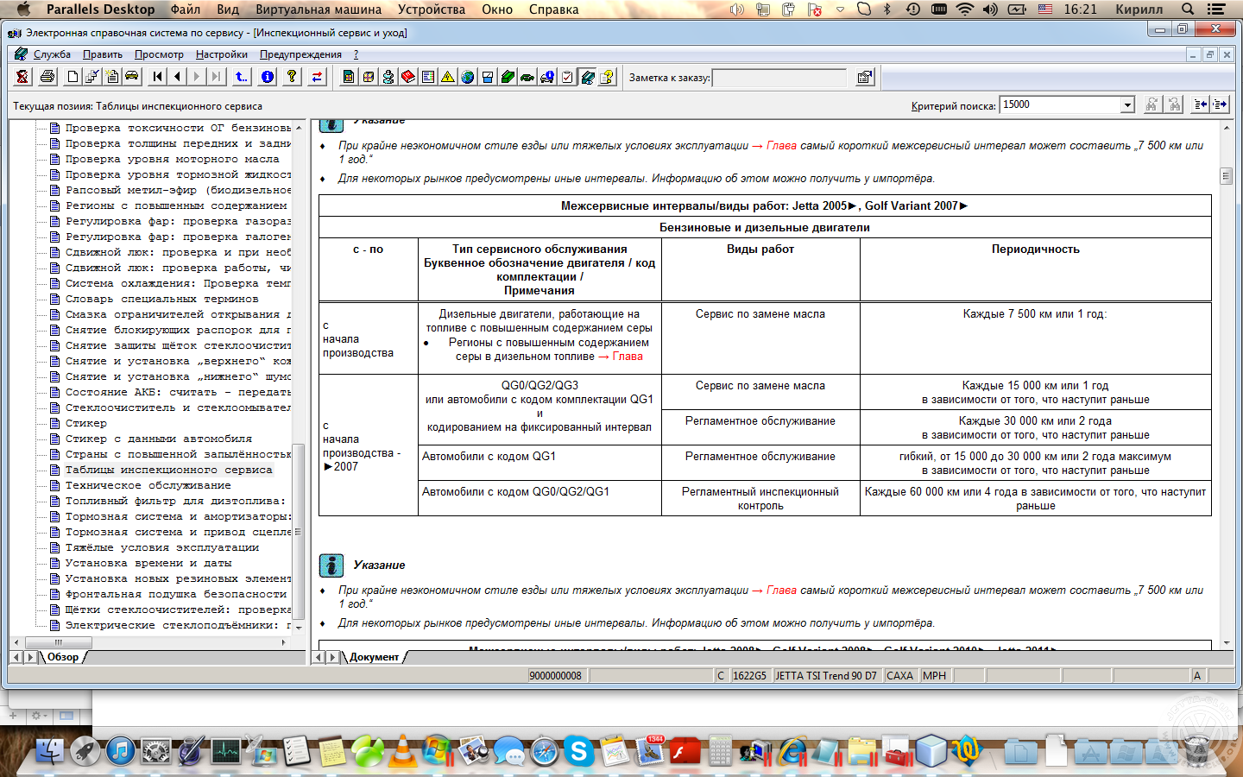
Task: Click the document pane scroll-up arrow
Action: pyautogui.click(x=1226, y=127)
